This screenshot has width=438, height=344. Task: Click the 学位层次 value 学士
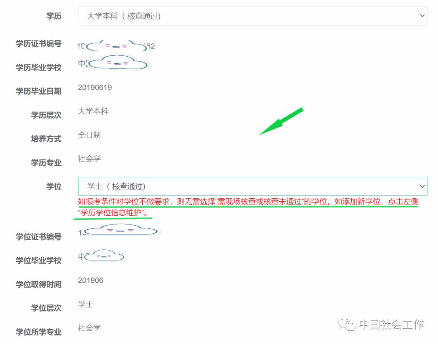[86, 304]
